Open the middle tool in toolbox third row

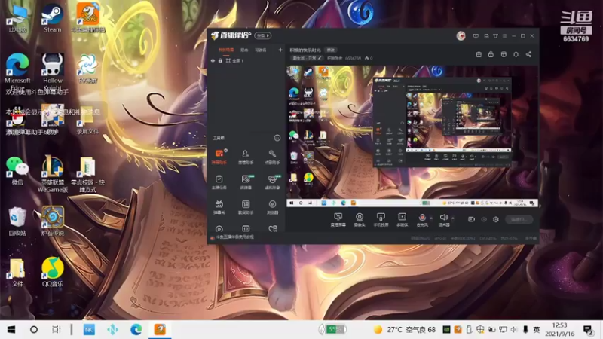coord(246,206)
